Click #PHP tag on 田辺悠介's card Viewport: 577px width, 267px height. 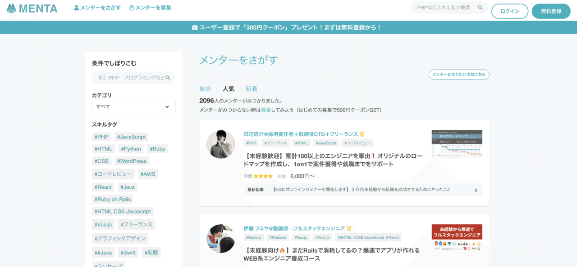(251, 143)
